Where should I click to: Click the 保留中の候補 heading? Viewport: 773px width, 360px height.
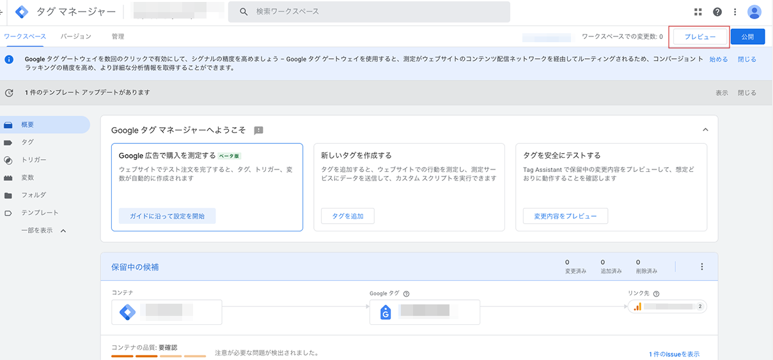[x=135, y=267]
